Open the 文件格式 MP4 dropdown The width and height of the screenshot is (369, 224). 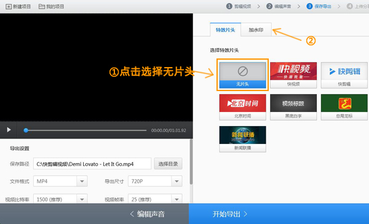coord(60,181)
